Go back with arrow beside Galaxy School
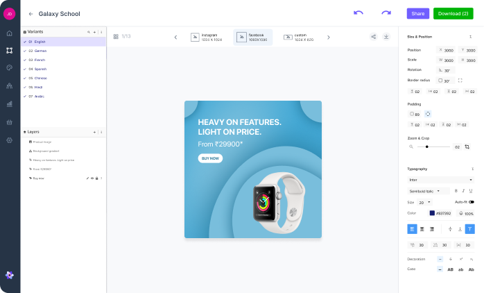Viewport: 484px width, 293px height. point(31,14)
